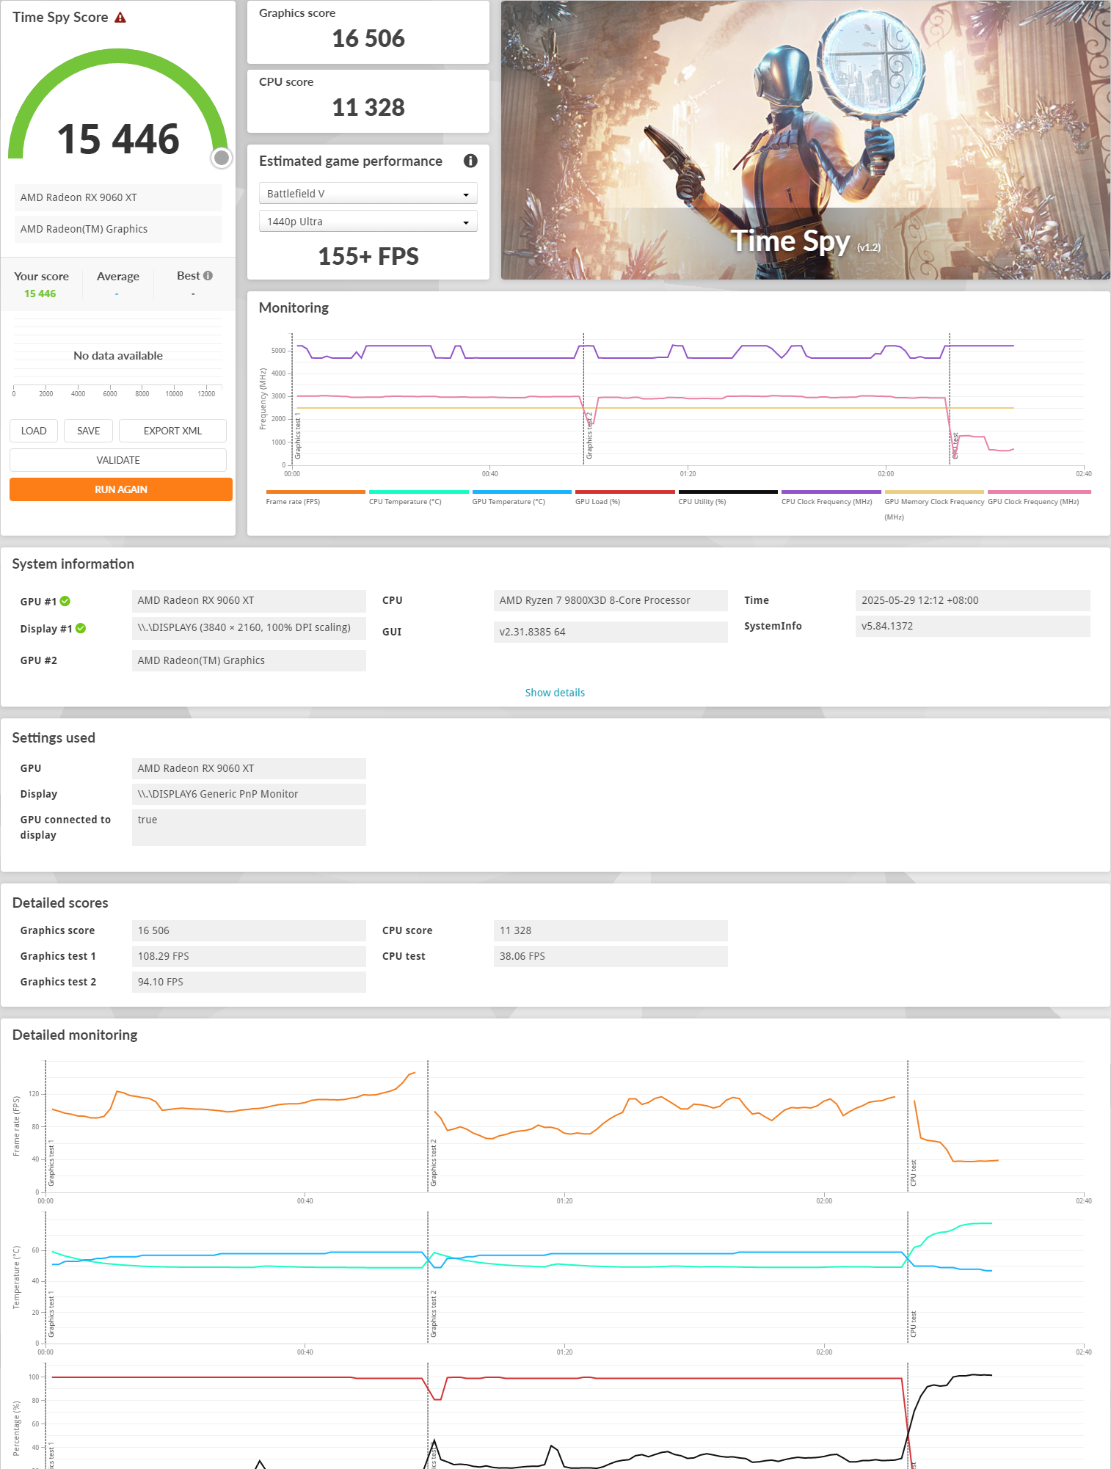Click the CPU test 38.06 FPS value

(x=611, y=956)
